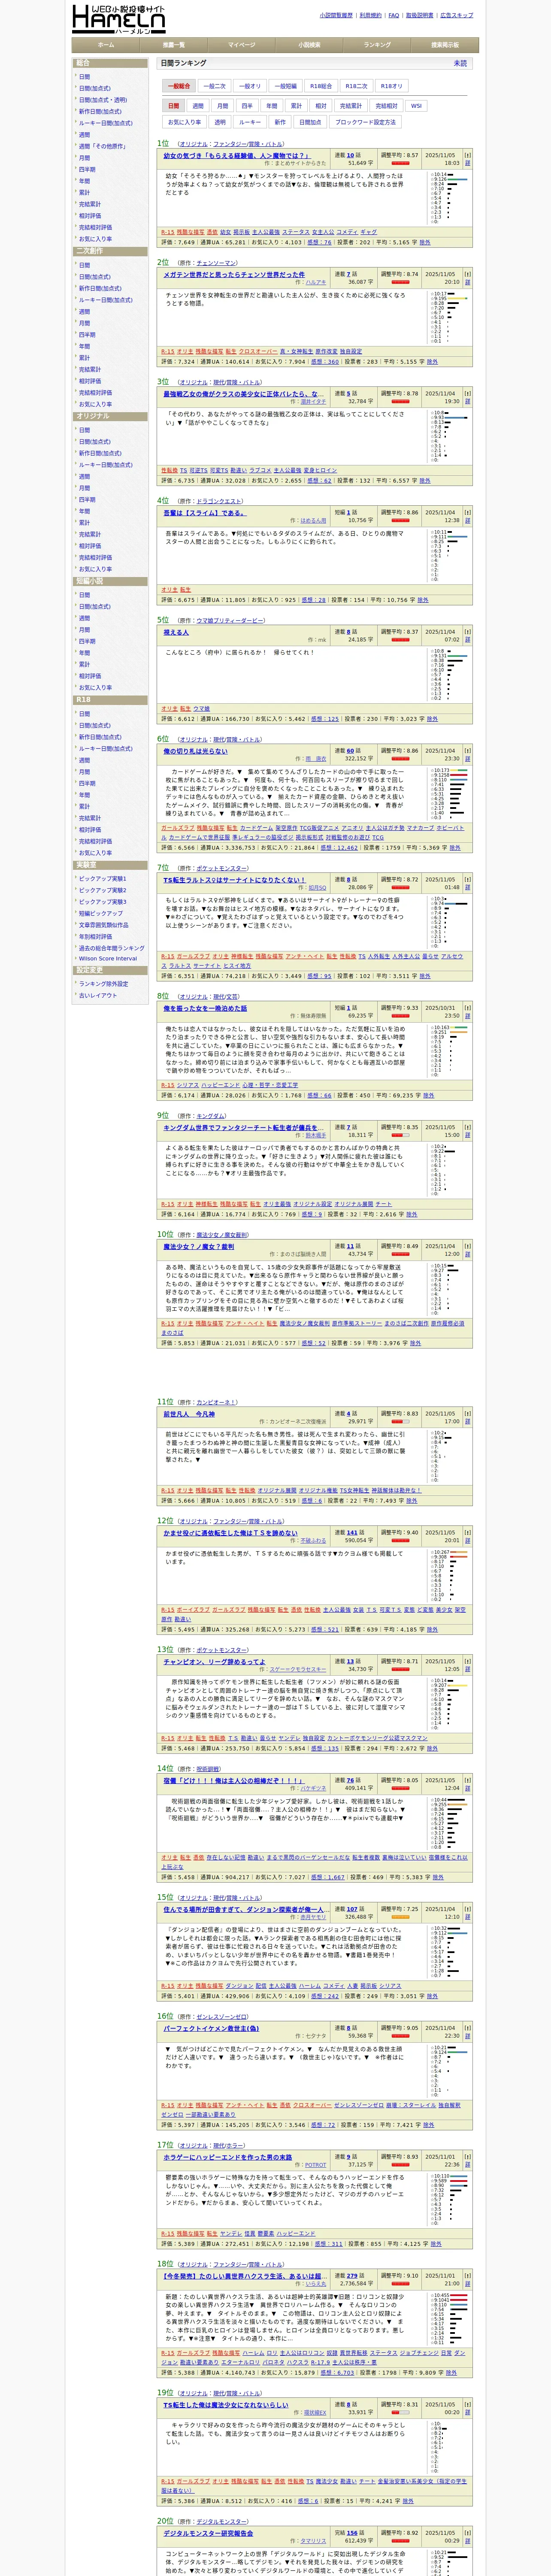Open novel 前世凡人、今凡神

[x=189, y=1414]
